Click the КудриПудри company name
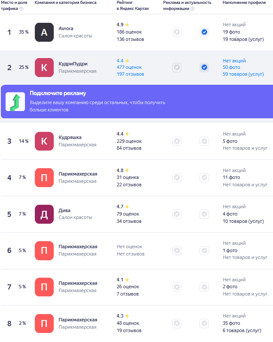Viewport: 273px width, 342px height. [x=73, y=64]
